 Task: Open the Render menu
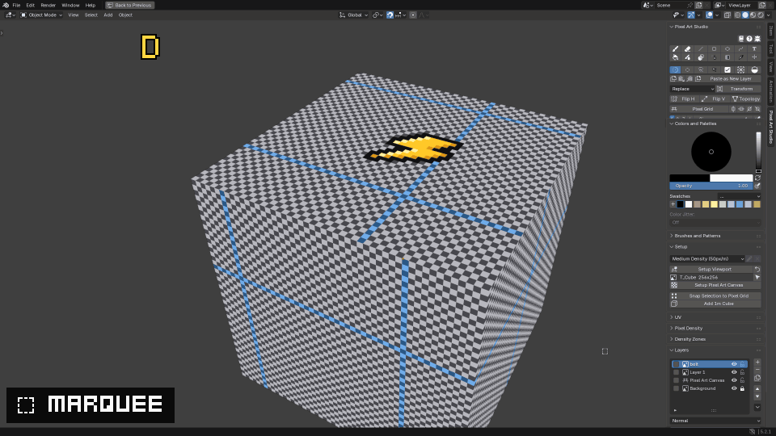[x=48, y=5]
